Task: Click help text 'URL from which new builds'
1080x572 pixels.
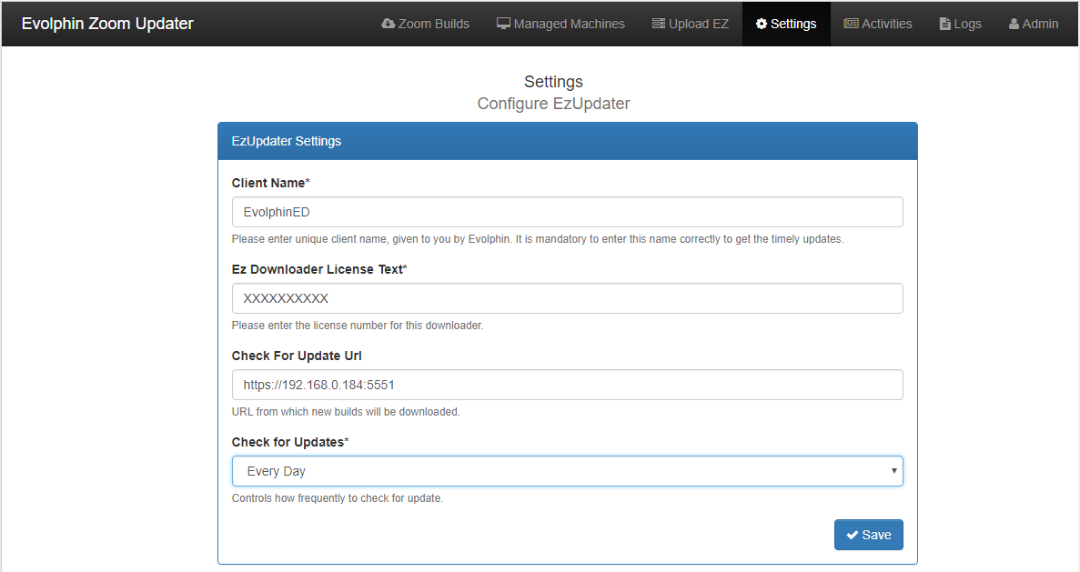Action: (346, 412)
